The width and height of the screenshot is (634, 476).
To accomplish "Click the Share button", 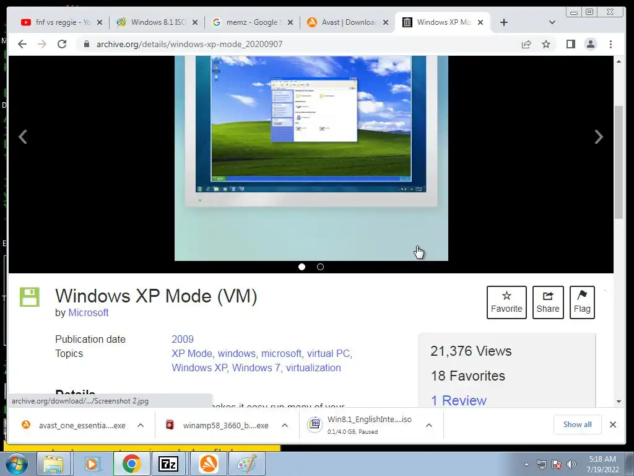I will point(548,302).
